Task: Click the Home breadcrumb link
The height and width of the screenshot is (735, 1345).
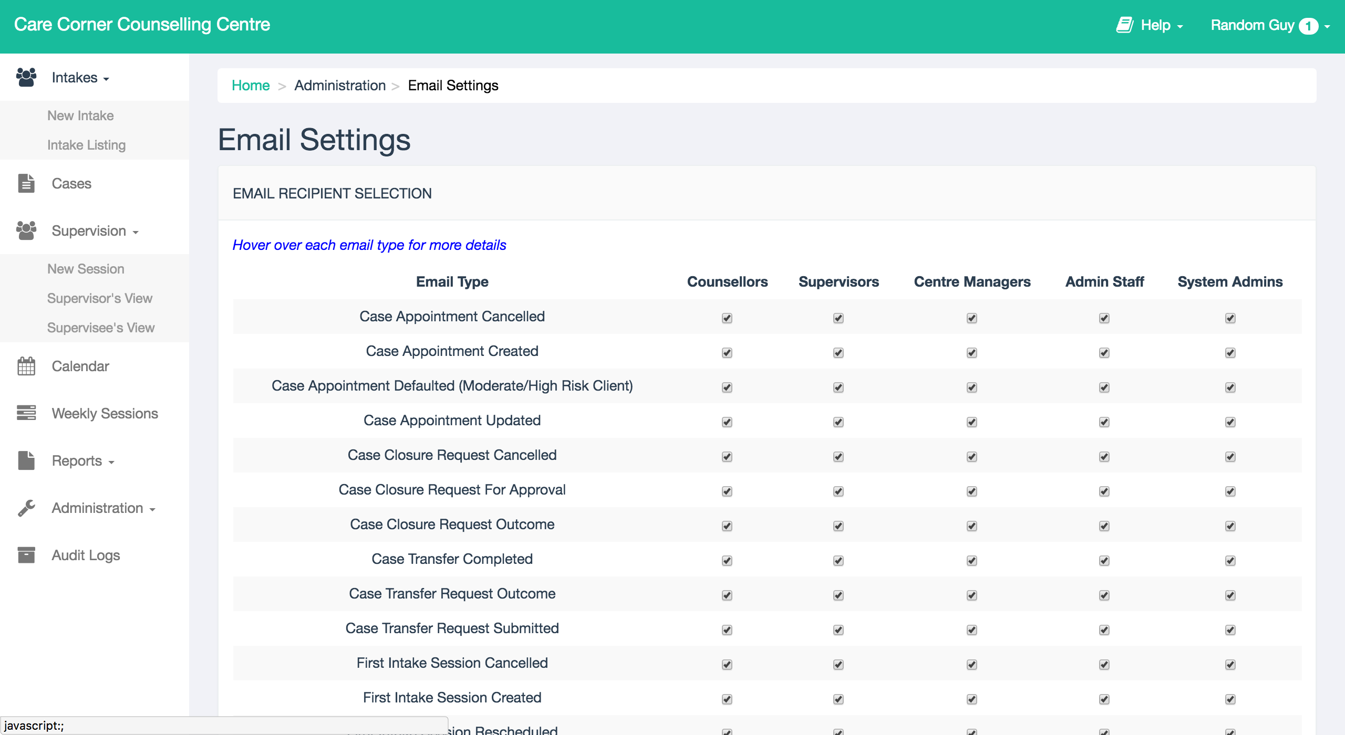Action: (x=251, y=85)
